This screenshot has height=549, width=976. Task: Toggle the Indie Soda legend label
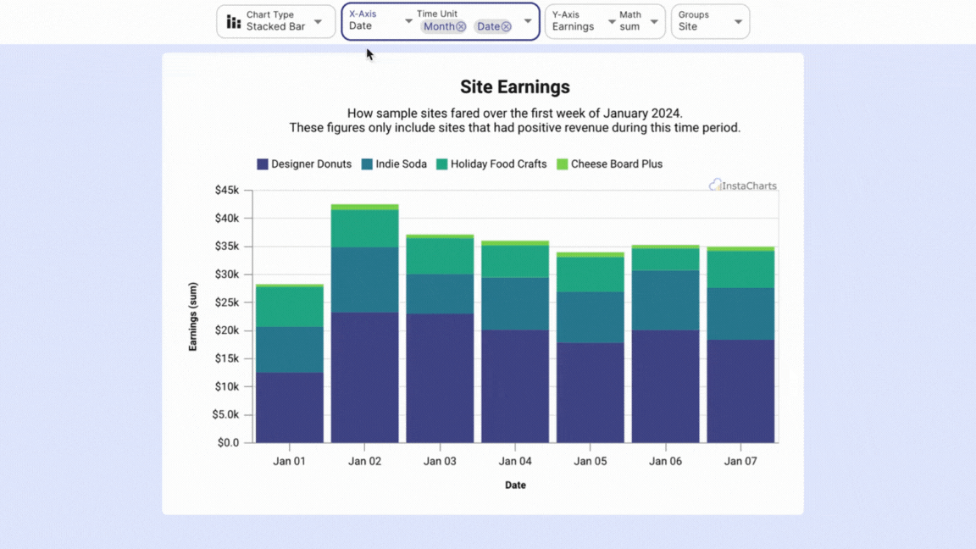(401, 164)
